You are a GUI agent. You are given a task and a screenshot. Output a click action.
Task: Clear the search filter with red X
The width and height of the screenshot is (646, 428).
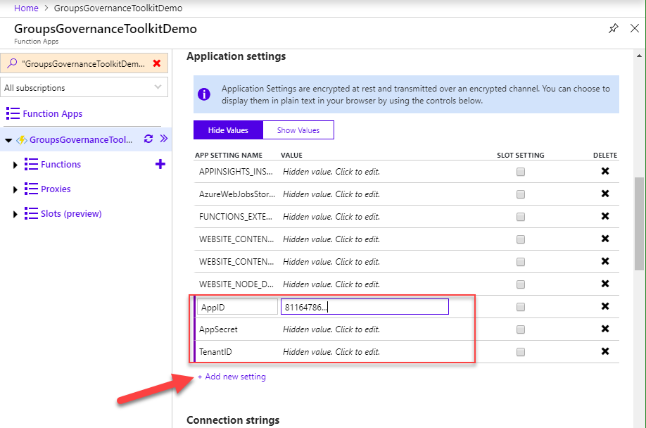(156, 63)
